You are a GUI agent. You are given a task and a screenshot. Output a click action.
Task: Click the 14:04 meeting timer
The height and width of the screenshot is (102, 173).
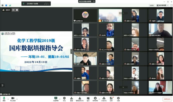click(x=151, y=5)
